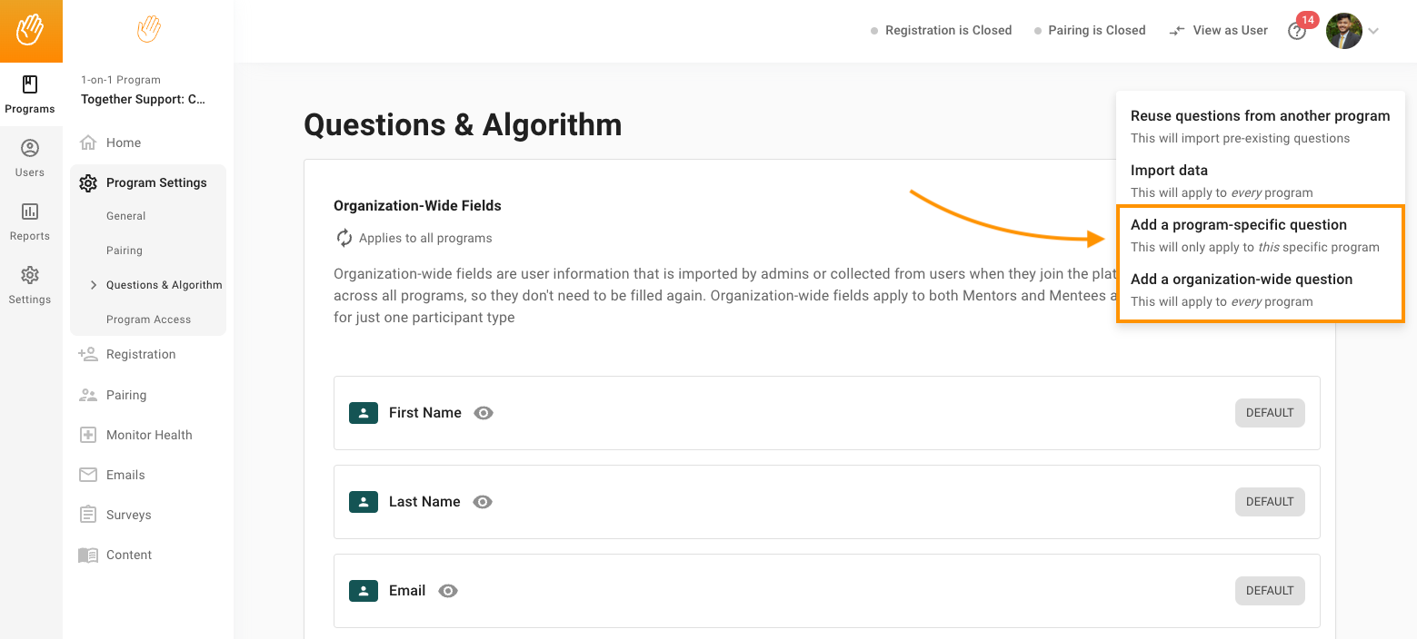
Task: Click the orange hand logo top-left
Action: [x=31, y=31]
